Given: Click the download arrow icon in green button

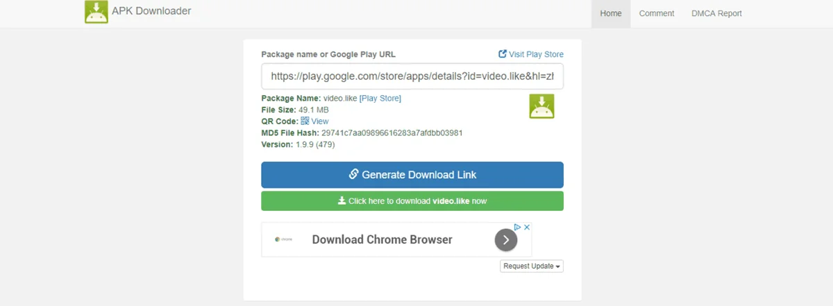Looking at the screenshot, I should pyautogui.click(x=342, y=201).
